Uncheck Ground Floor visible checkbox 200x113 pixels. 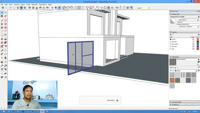pyautogui.click(x=193, y=44)
